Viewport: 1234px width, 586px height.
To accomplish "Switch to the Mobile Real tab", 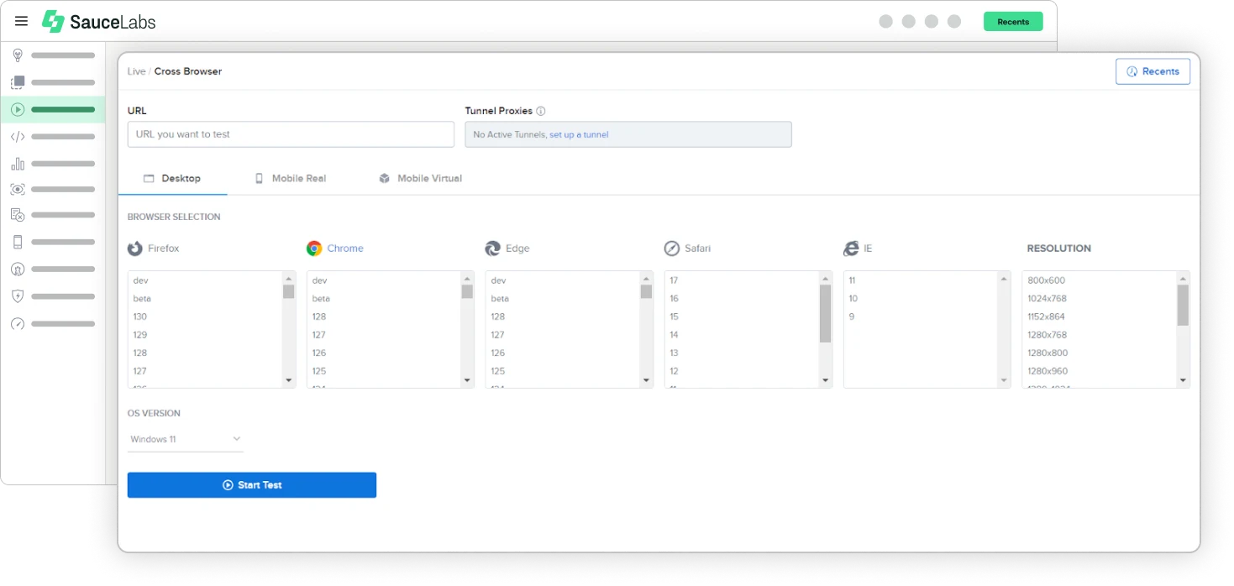I will point(297,178).
